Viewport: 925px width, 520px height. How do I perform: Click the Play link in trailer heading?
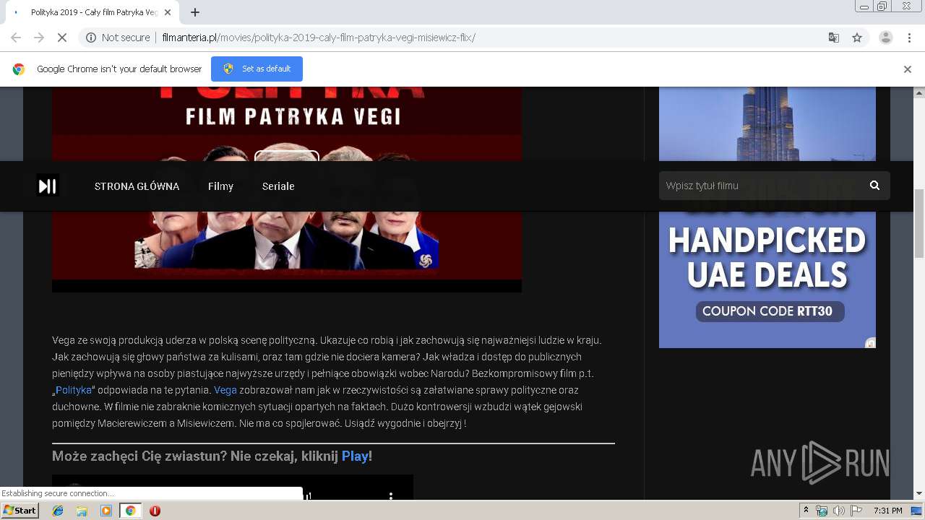point(355,456)
